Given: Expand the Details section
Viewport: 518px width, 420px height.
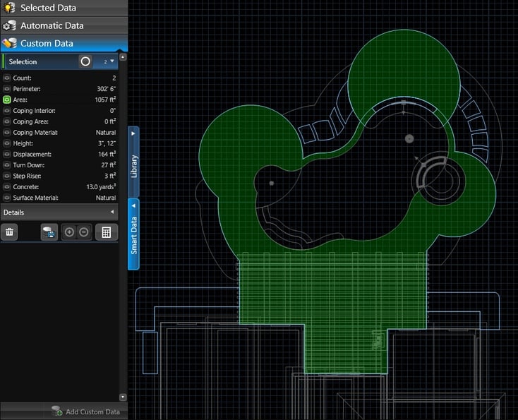Looking at the screenshot, I should click(x=59, y=212).
